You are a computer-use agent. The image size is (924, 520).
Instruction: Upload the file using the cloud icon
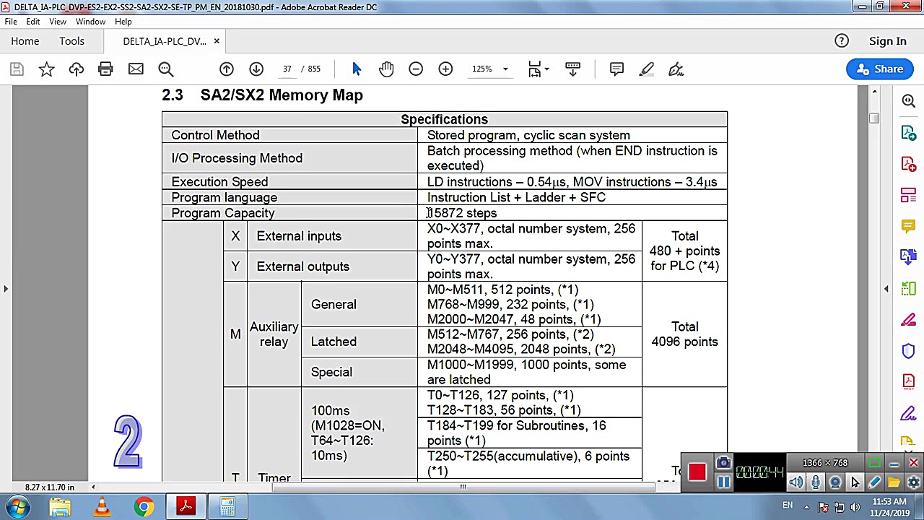pos(76,69)
